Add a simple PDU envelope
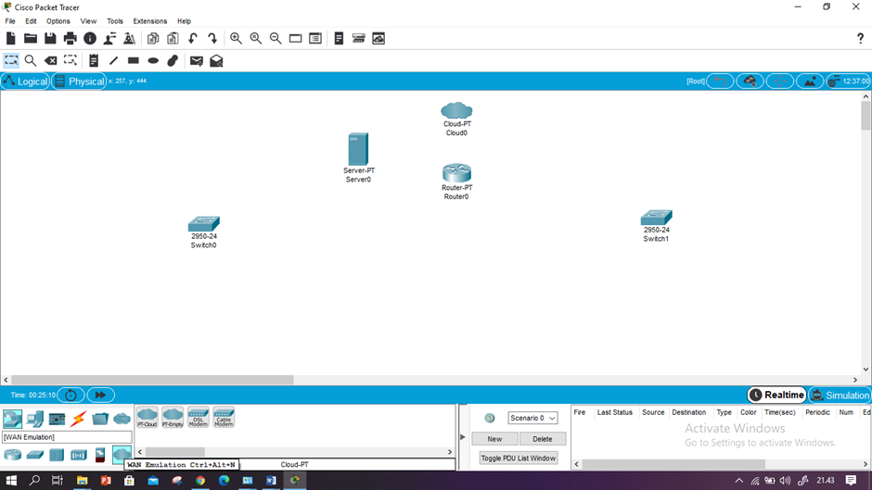 [197, 60]
